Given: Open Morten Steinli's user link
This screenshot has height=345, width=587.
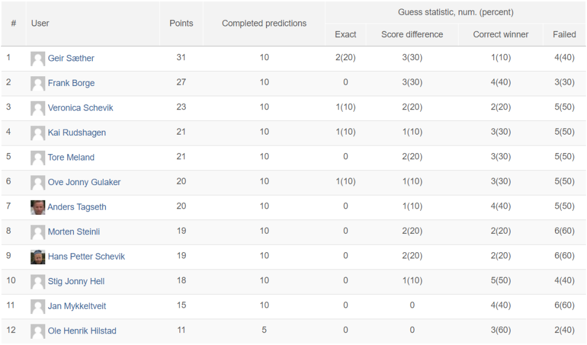Looking at the screenshot, I should pos(74,232).
